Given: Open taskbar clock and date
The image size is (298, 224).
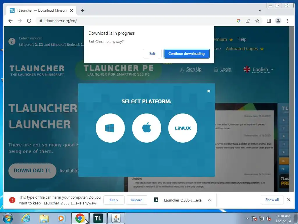Looking at the screenshot, I should click(283, 218).
